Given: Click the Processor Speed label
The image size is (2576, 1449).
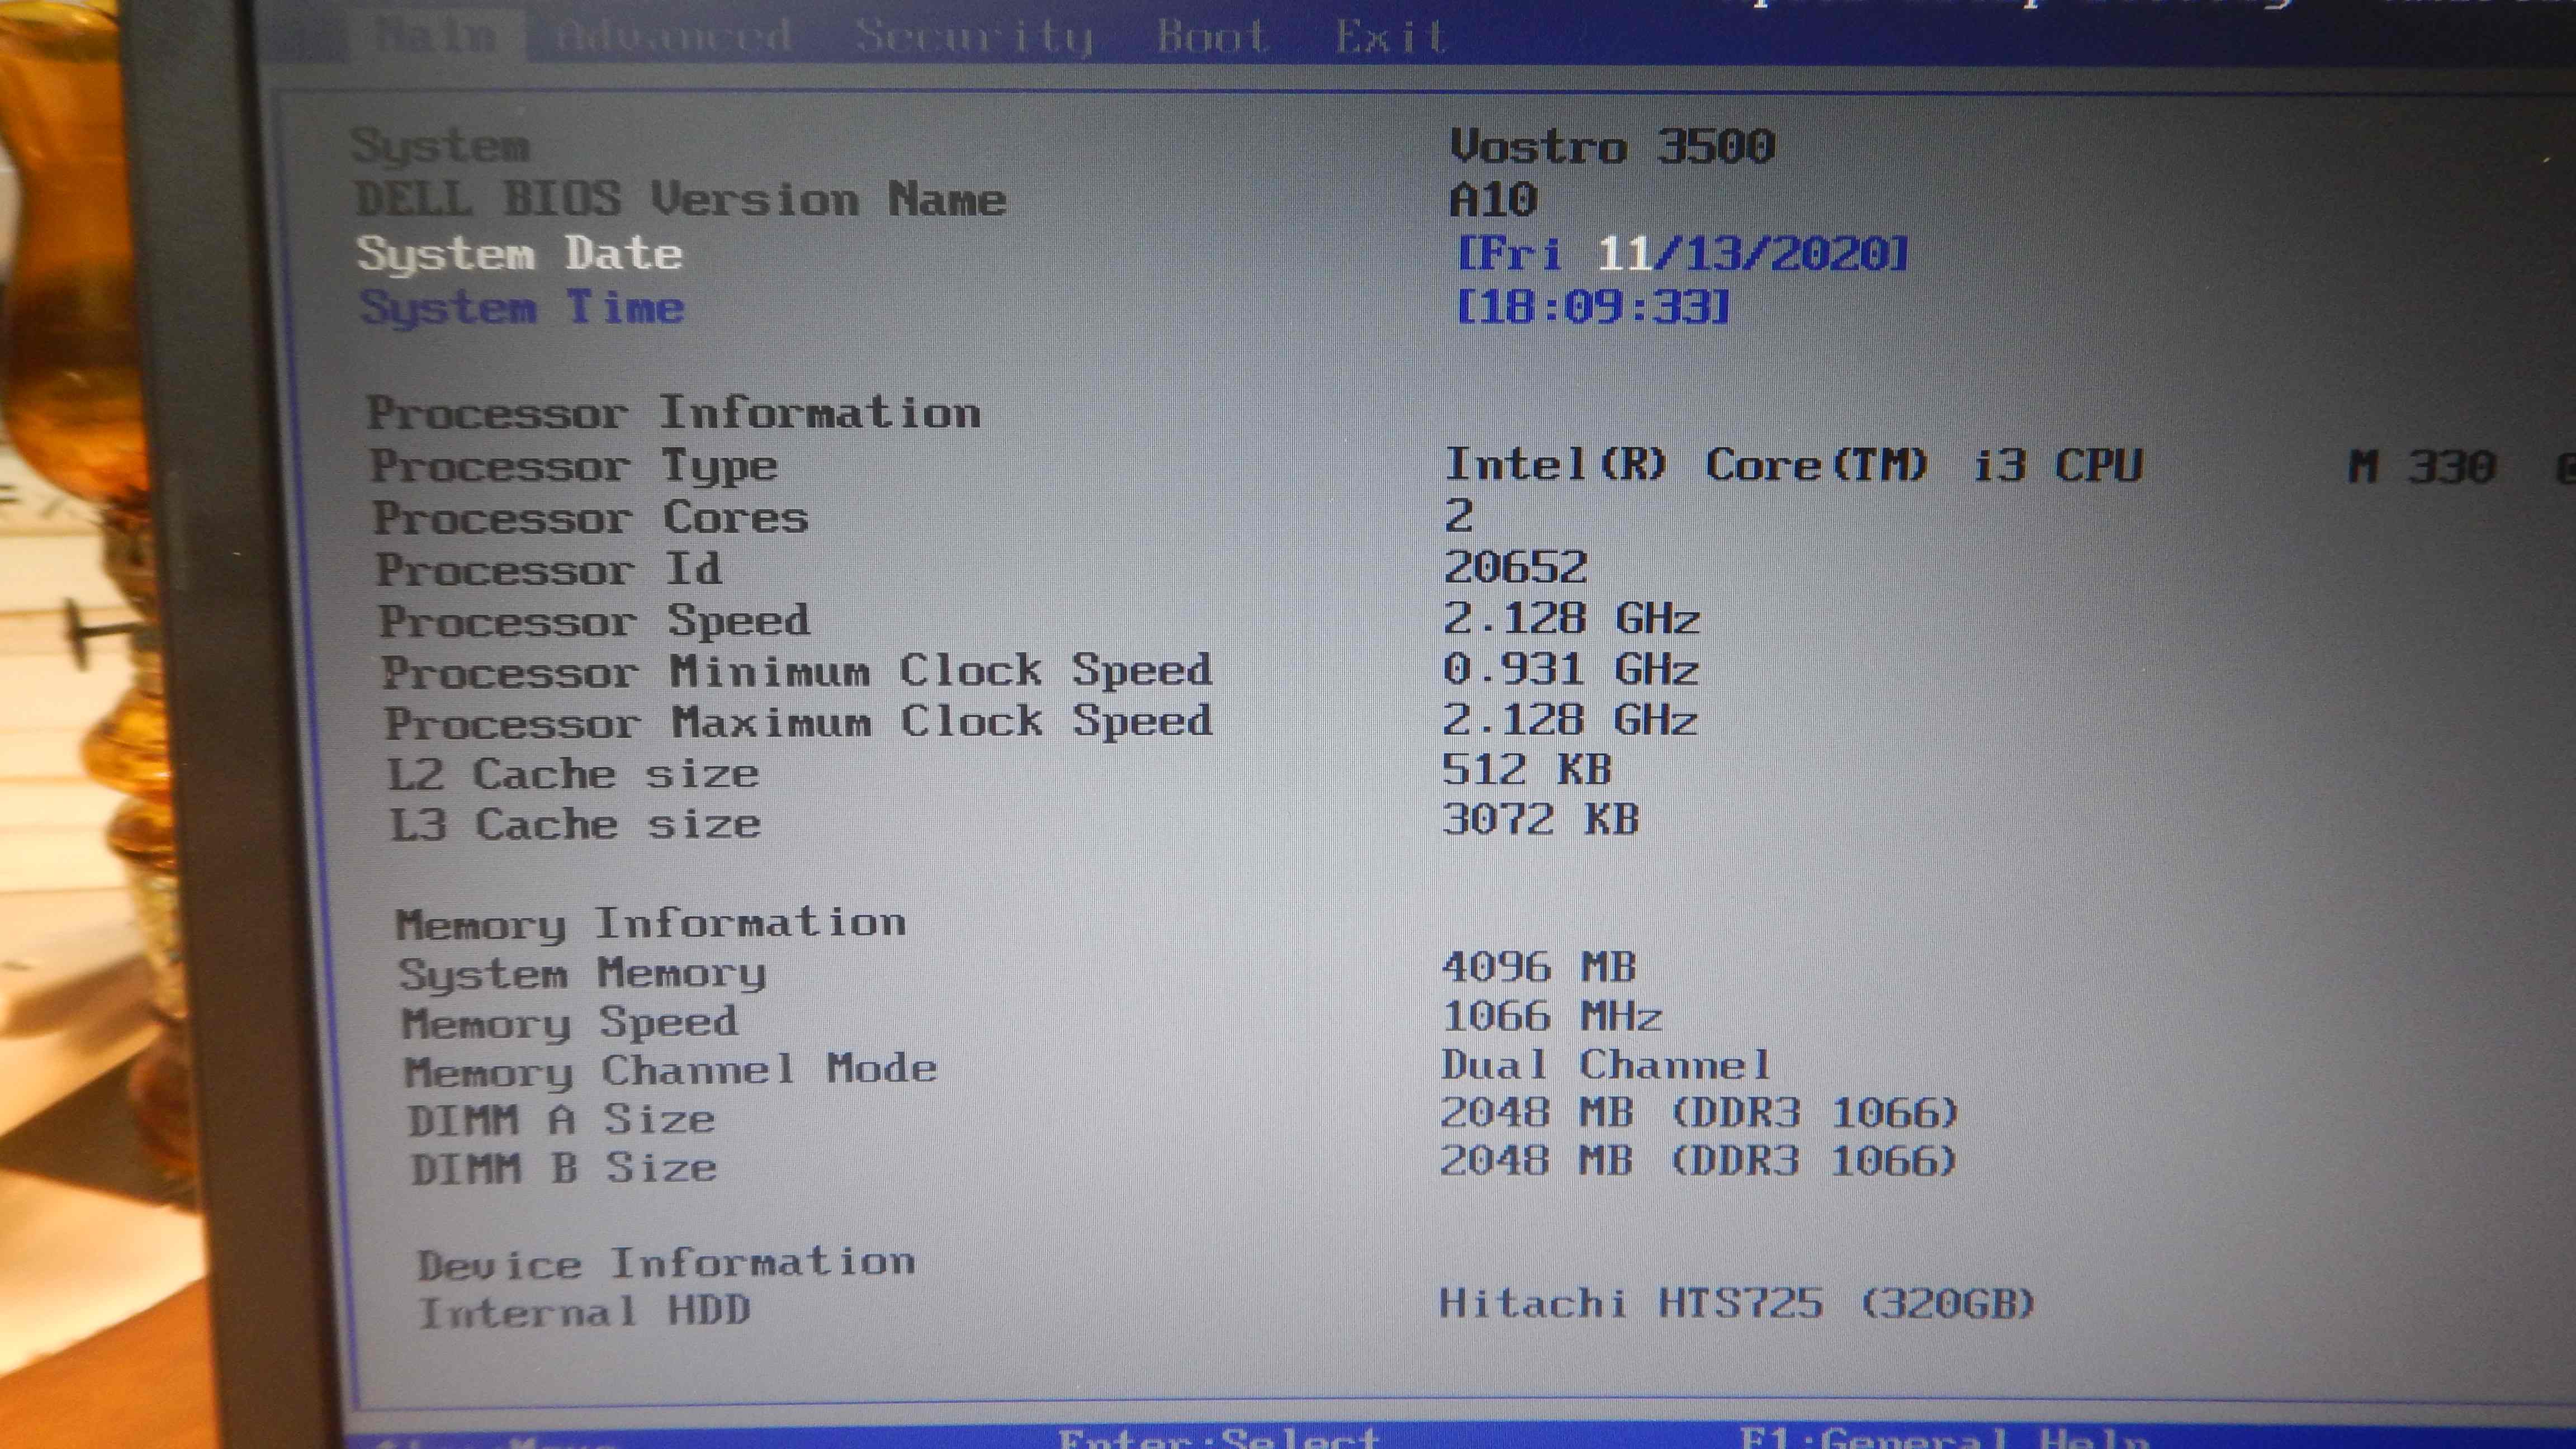Looking at the screenshot, I should (595, 621).
